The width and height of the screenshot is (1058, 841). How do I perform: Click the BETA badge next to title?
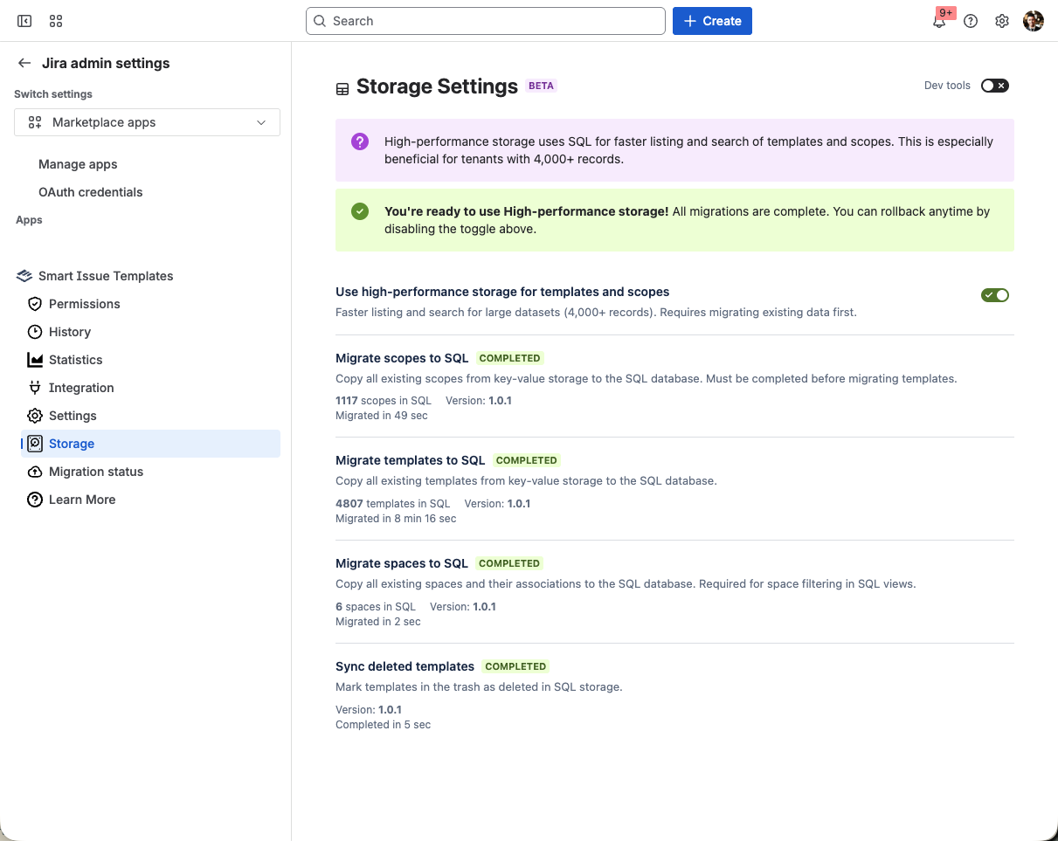click(x=542, y=86)
